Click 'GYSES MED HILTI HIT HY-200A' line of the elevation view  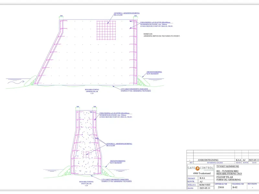(x=157, y=26)
